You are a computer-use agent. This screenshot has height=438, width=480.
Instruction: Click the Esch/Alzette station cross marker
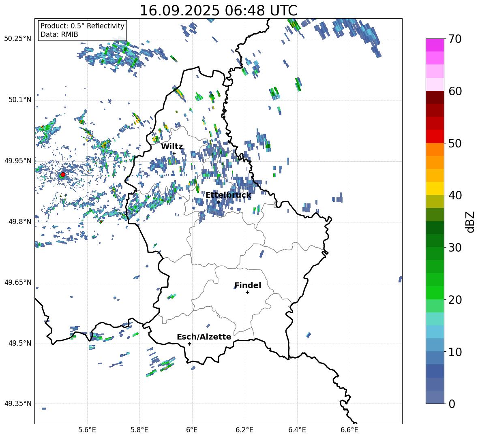tap(189, 344)
